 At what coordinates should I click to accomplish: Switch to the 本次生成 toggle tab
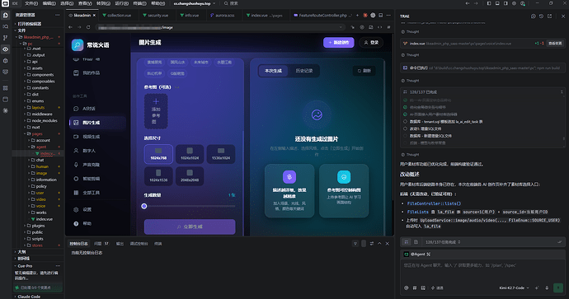pyautogui.click(x=273, y=71)
